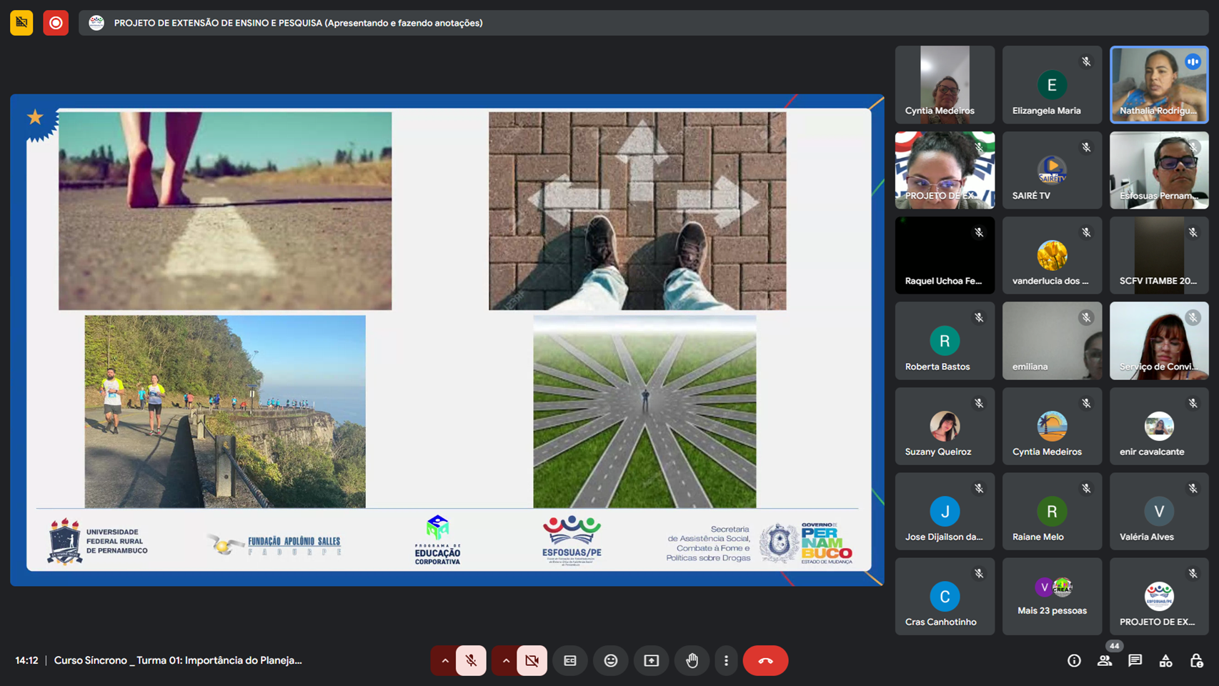This screenshot has width=1219, height=686.
Task: Unmute the microphone button
Action: [x=471, y=660]
